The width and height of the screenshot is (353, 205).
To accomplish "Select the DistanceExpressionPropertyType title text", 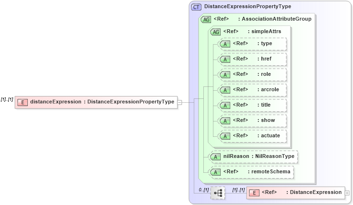I will click(247, 6).
